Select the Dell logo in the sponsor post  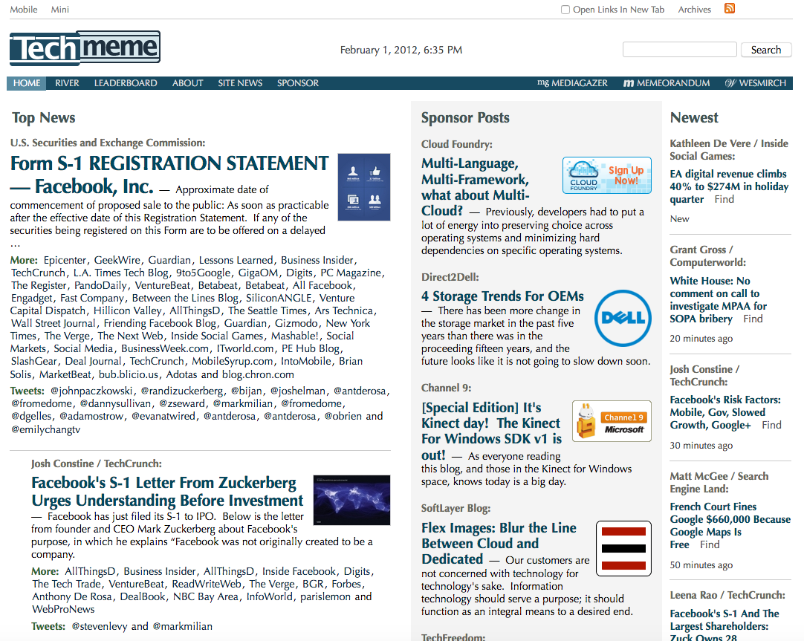point(623,319)
